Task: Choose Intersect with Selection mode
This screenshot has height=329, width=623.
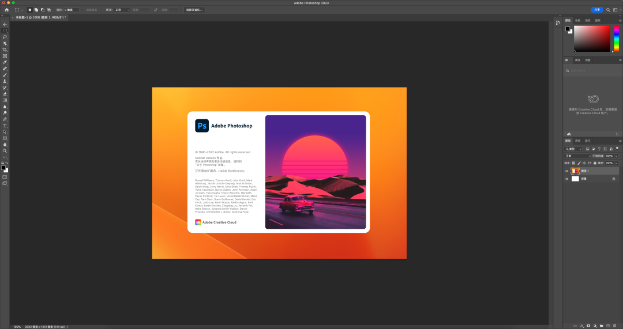Action: point(49,10)
